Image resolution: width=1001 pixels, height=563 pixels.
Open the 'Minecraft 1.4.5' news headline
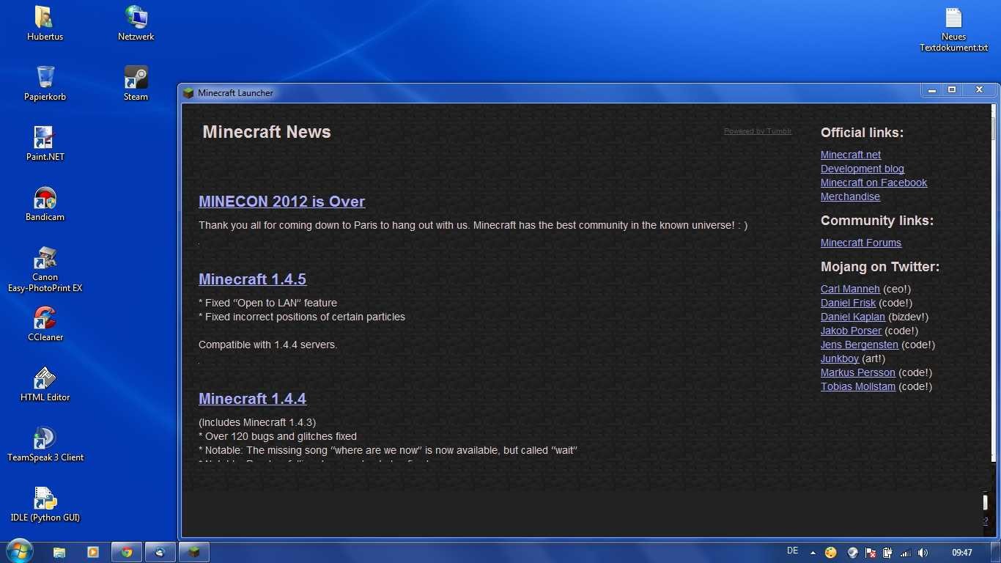(252, 279)
